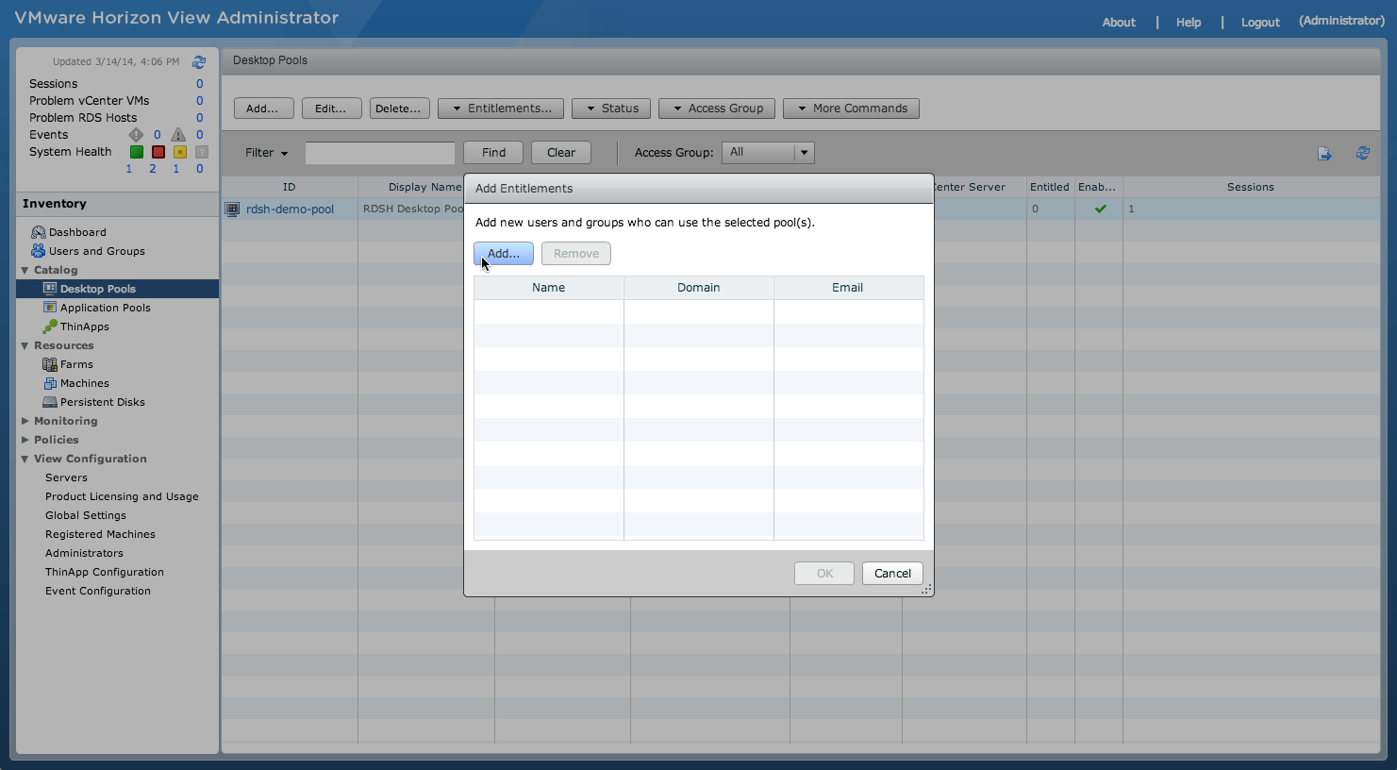1397x770 pixels.
Task: Open the More Commands dropdown
Action: (850, 108)
